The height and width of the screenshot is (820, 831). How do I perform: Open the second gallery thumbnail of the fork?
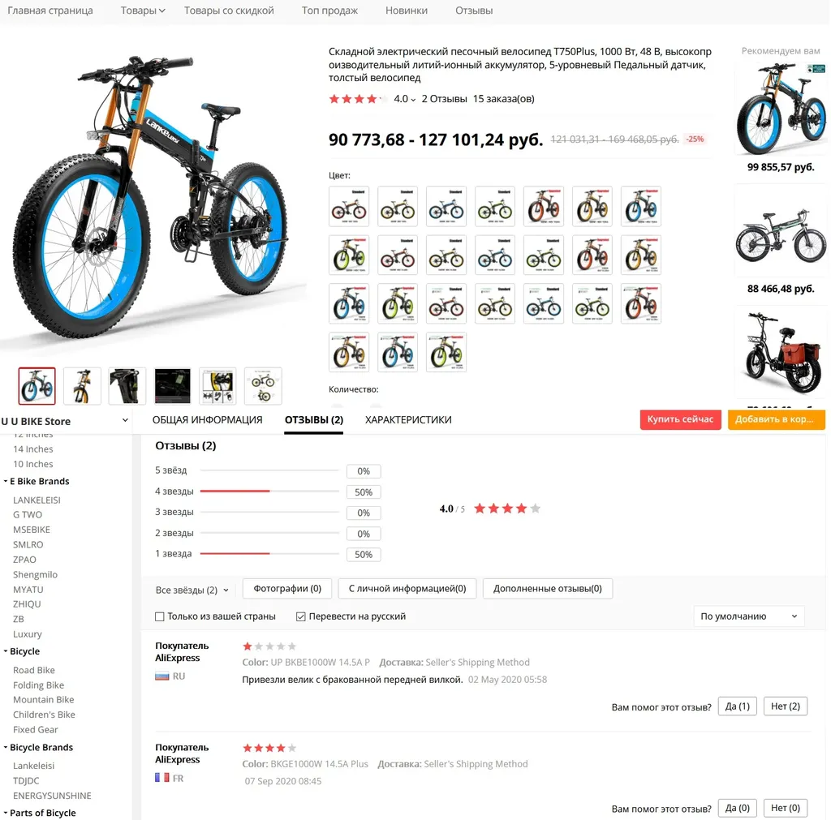click(82, 385)
